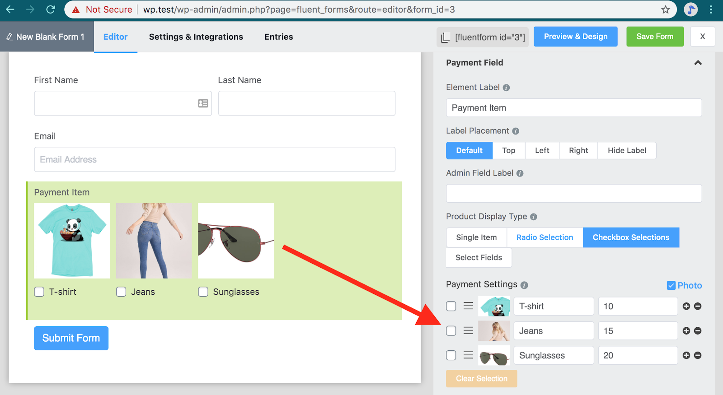Show the Label Placement info icon
The width and height of the screenshot is (723, 395).
[x=516, y=131]
